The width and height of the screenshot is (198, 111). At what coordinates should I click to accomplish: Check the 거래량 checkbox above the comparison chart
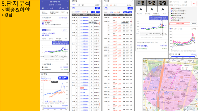point(192,29)
